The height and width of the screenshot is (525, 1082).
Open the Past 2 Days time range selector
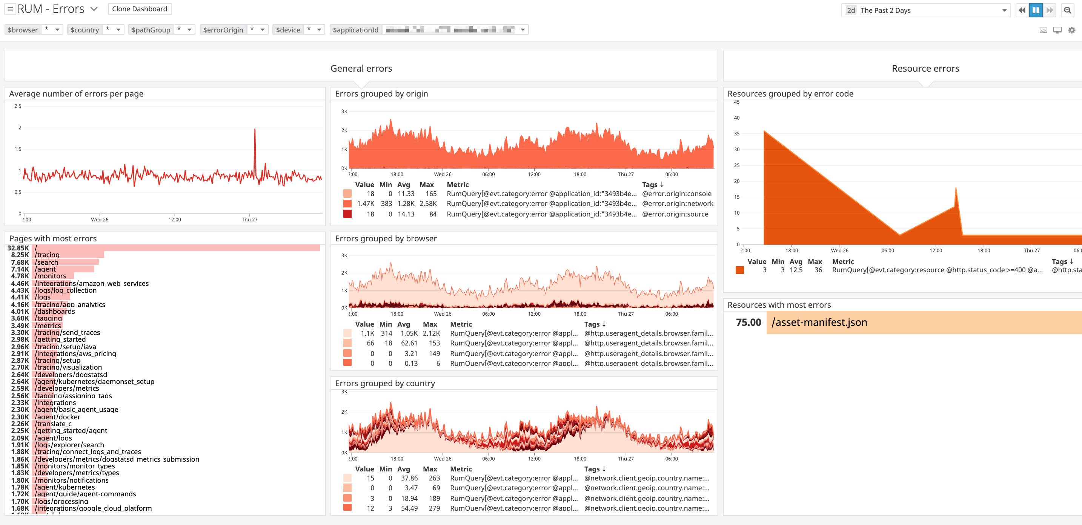coord(926,10)
